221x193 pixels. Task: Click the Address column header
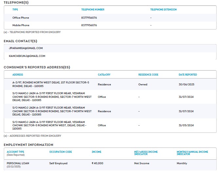coord(18,75)
